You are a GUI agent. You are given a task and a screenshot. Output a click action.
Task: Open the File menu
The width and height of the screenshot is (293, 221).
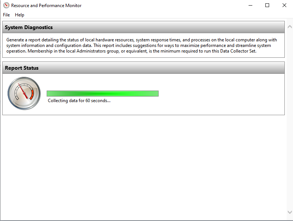(6, 15)
